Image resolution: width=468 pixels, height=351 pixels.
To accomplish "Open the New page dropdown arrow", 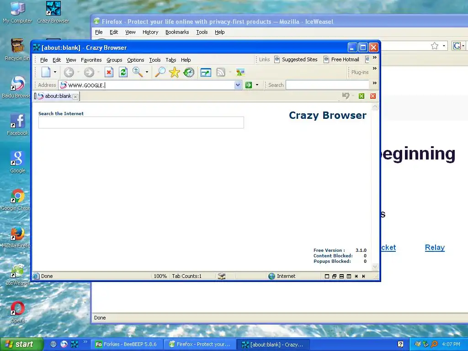I will (x=55, y=72).
